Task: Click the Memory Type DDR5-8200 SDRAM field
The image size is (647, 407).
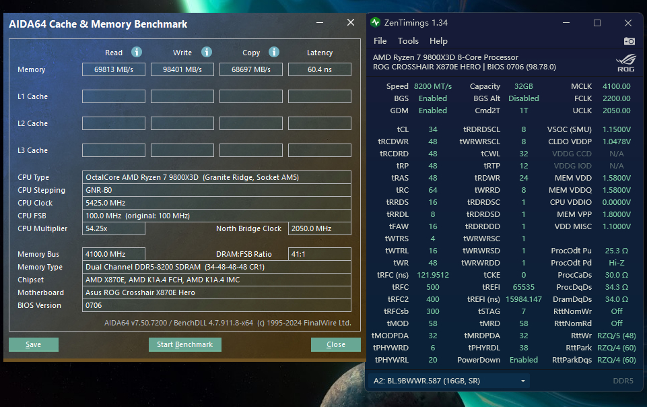Action: 217,267
